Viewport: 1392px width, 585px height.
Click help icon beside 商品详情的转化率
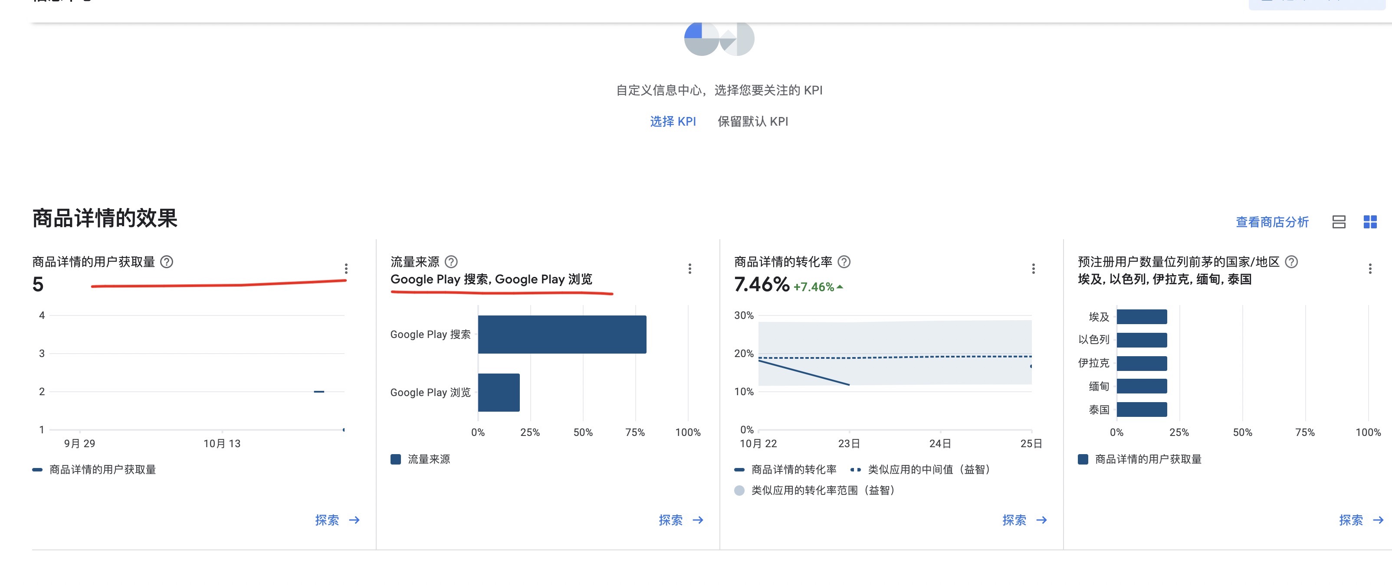(x=844, y=262)
